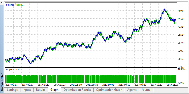This screenshot has height=94, width=189.
Task: Click the 2017.10.13 date label
Action: 156,85
